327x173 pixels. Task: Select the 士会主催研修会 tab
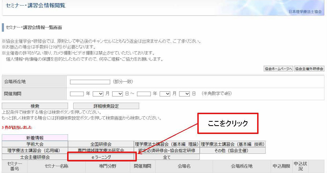(x=35, y=157)
